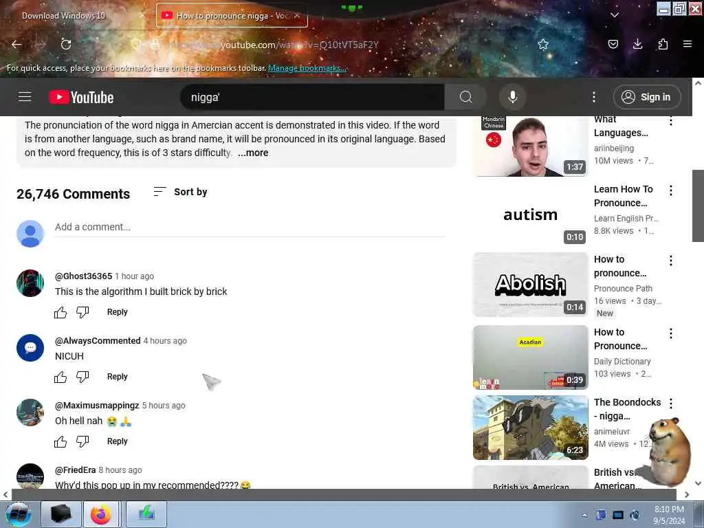The width and height of the screenshot is (704, 528).
Task: Click the browser back arrow
Action: point(16,45)
